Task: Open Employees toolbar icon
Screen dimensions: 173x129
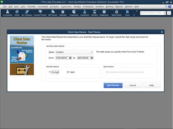Action: [x=104, y=13]
